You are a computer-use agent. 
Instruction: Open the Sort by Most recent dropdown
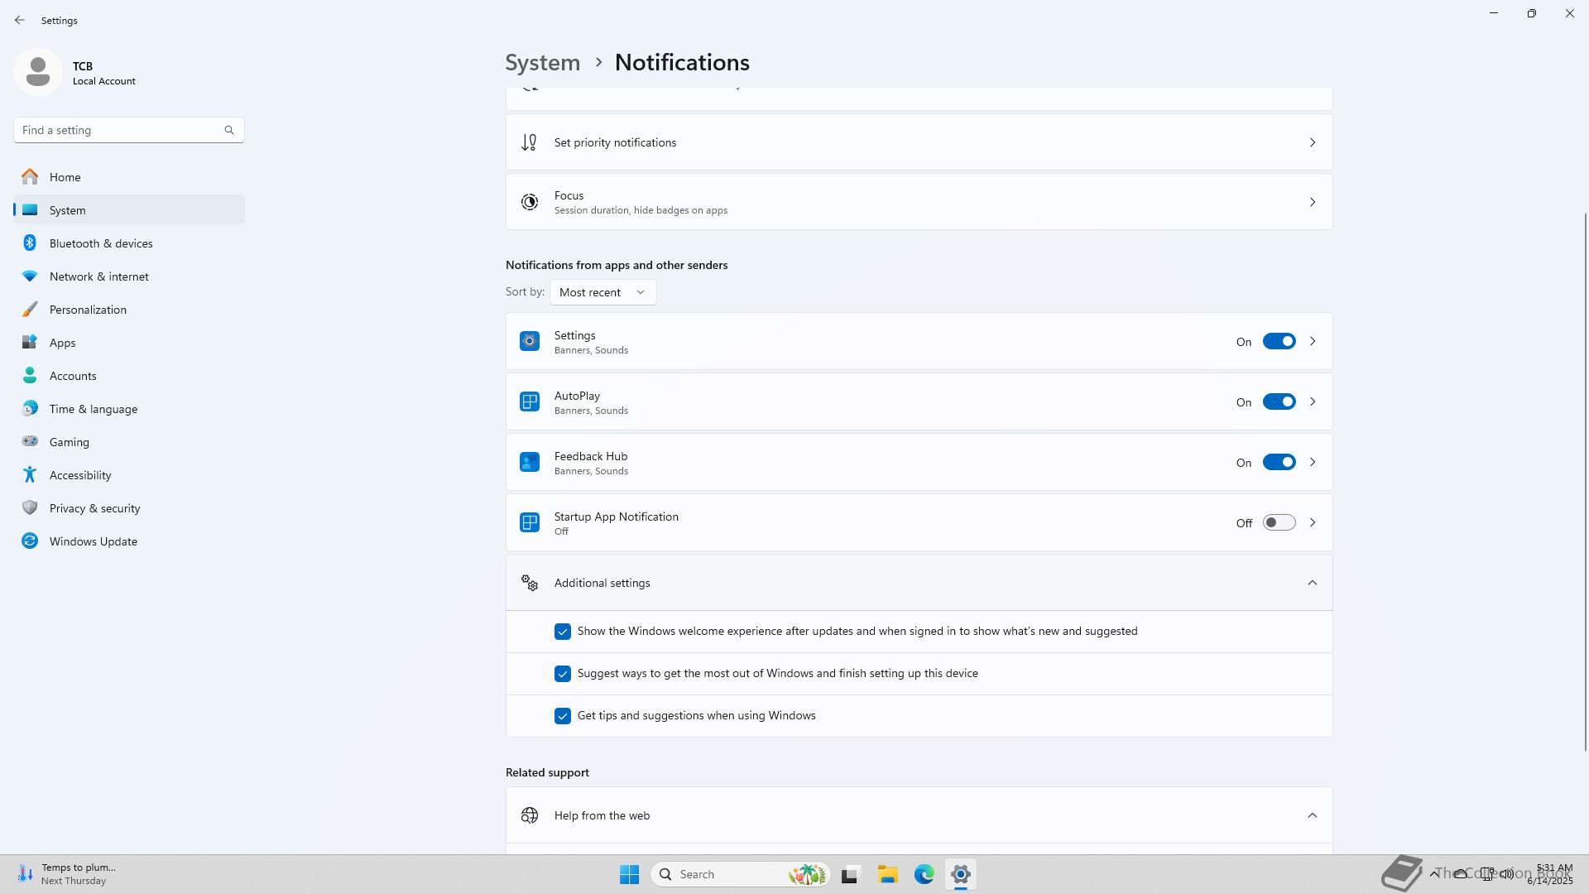point(602,292)
